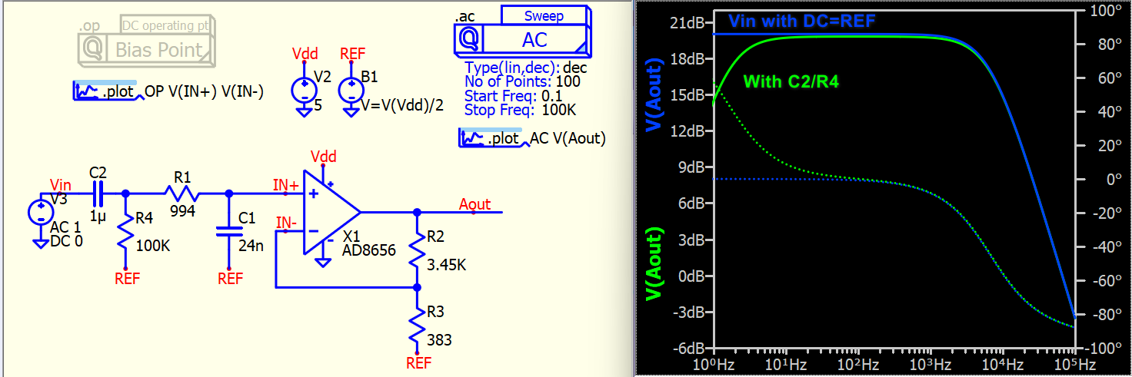Select capacitor C2 in the schematic

pyautogui.click(x=98, y=193)
